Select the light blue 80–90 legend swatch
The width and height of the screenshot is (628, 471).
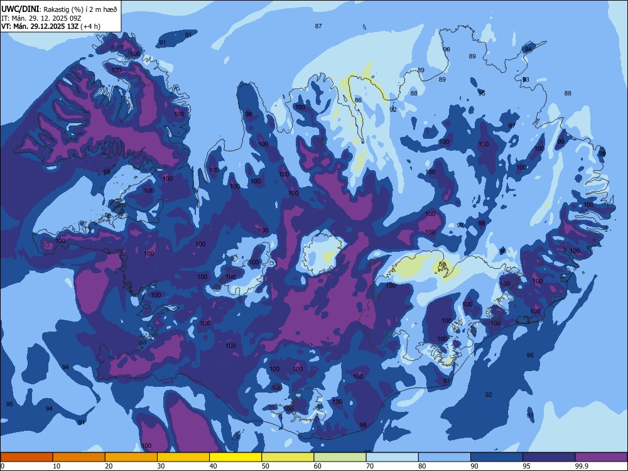pyautogui.click(x=445, y=457)
